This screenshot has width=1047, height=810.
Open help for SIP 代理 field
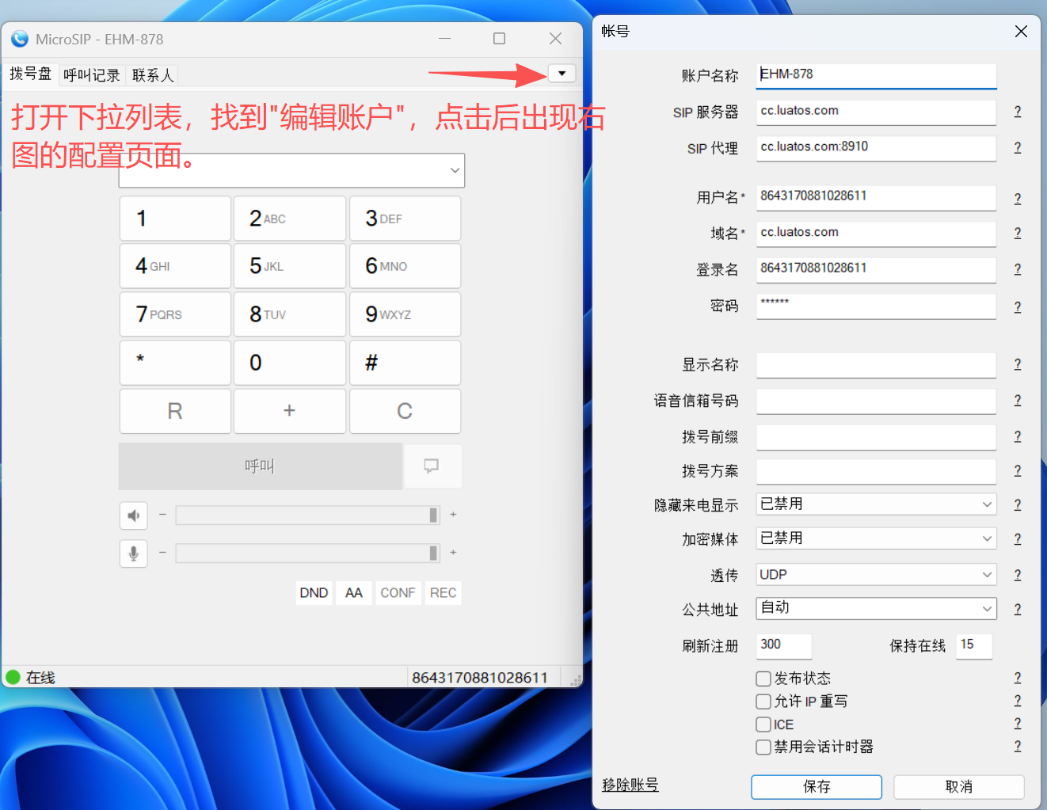tap(1018, 148)
